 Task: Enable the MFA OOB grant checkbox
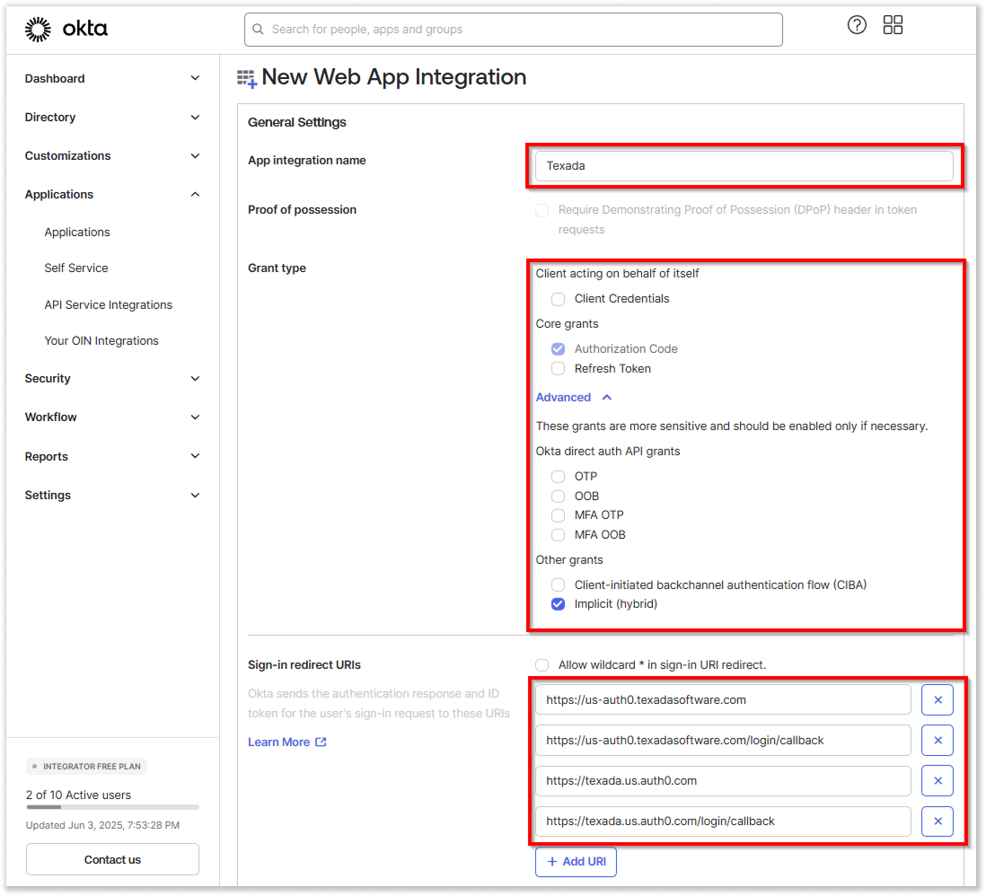[558, 535]
